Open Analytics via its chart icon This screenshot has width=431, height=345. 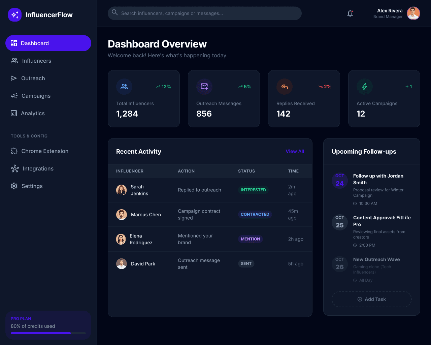click(14, 113)
